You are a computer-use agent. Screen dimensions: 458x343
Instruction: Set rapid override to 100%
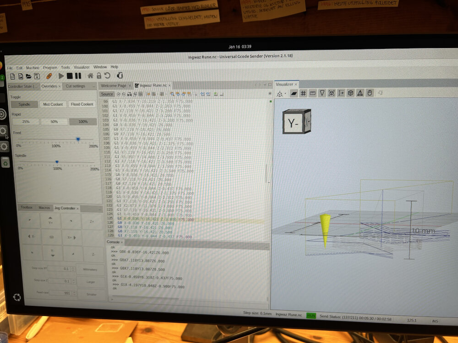[x=83, y=122]
